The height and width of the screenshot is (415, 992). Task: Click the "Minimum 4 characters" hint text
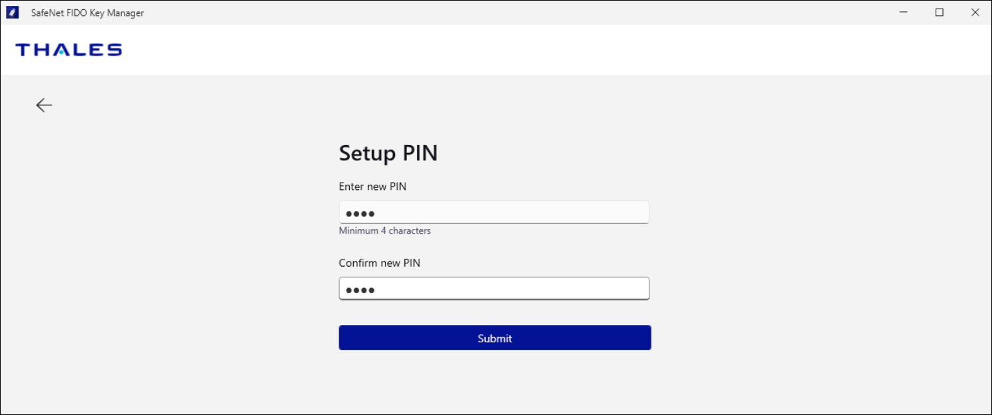tap(384, 231)
